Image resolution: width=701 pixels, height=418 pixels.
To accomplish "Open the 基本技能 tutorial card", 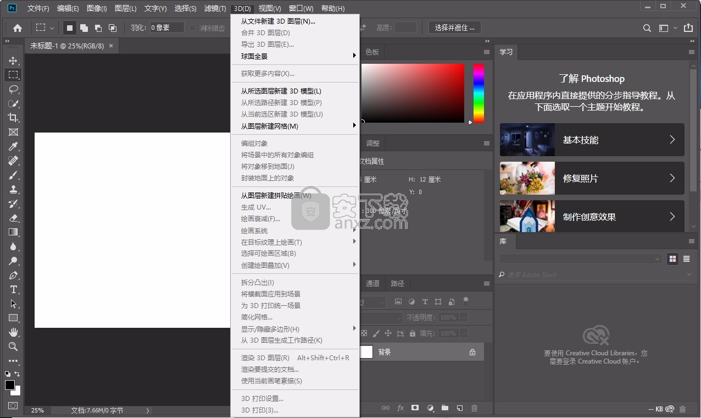I will pyautogui.click(x=592, y=140).
